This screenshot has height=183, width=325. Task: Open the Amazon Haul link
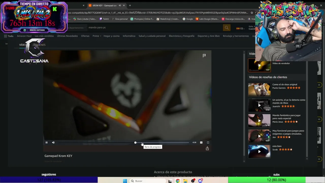(24, 36)
